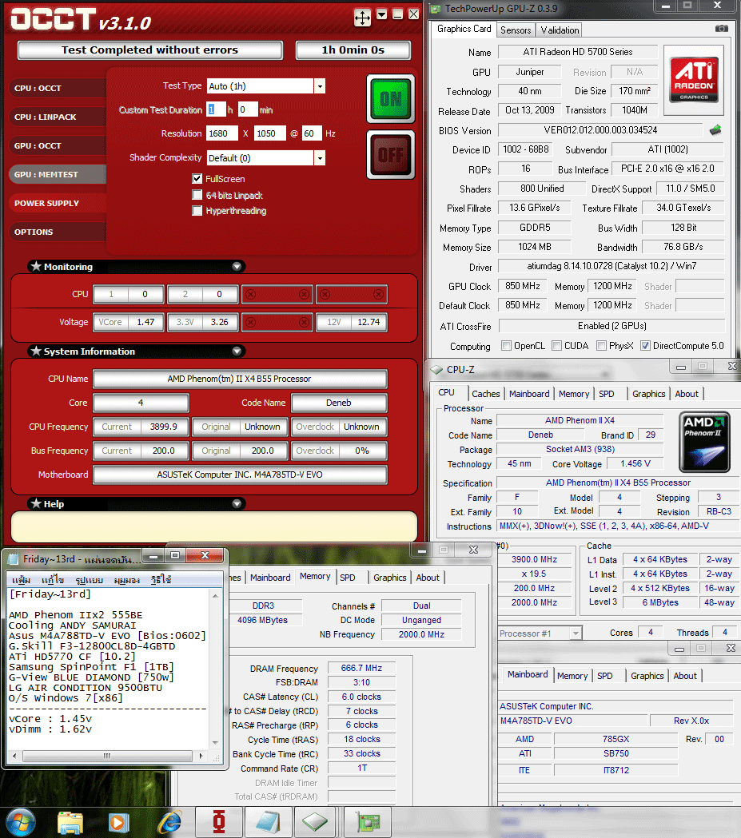Screen dimensions: 741x838
Task: Click the CPU-Z title bar diamond icon
Action: click(x=436, y=369)
